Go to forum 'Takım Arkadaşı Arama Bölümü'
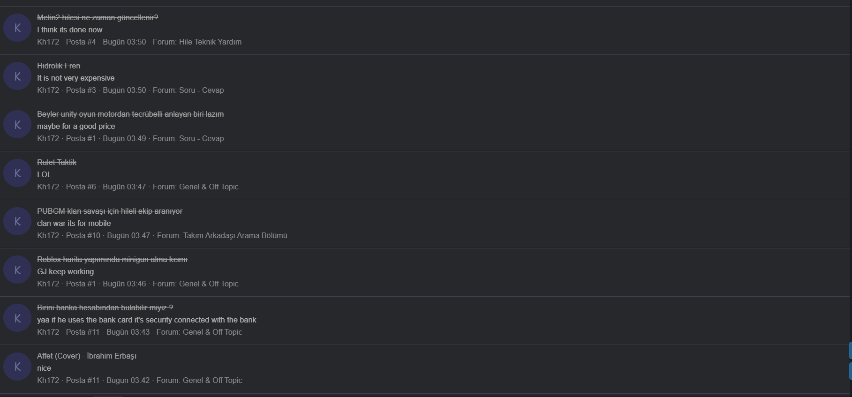852x397 pixels. tap(235, 235)
